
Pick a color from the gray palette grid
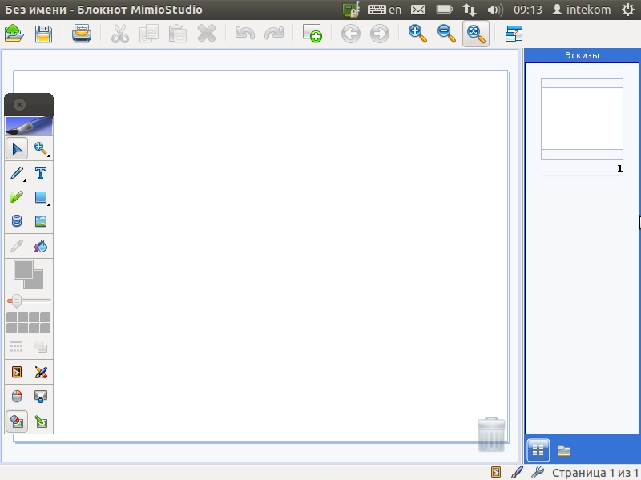point(29,323)
